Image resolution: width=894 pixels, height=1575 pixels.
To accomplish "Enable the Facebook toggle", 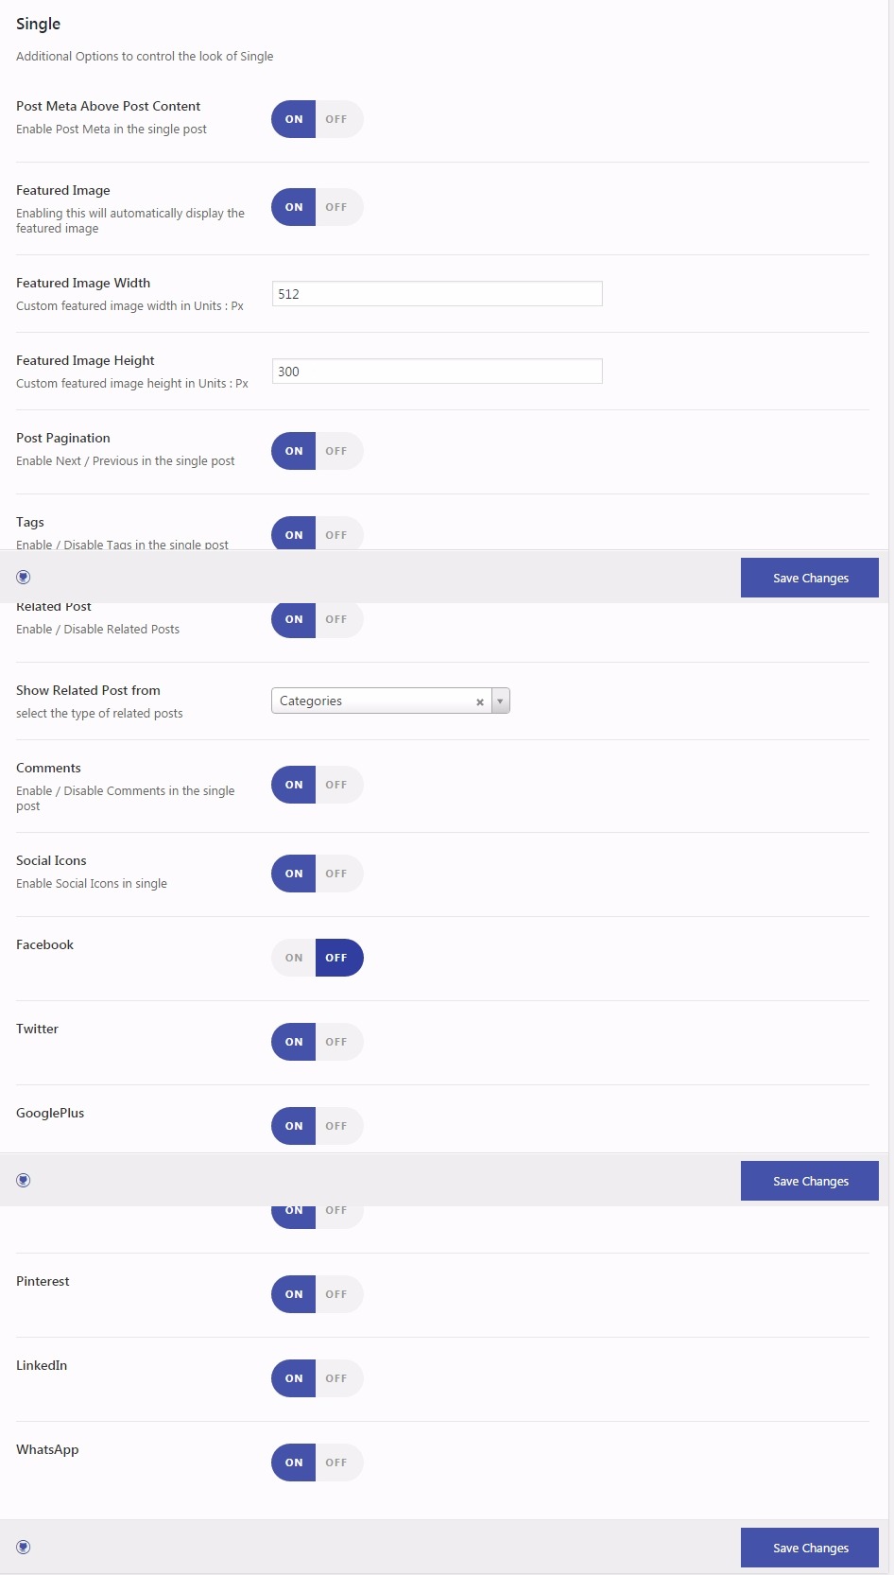I will click(x=294, y=958).
